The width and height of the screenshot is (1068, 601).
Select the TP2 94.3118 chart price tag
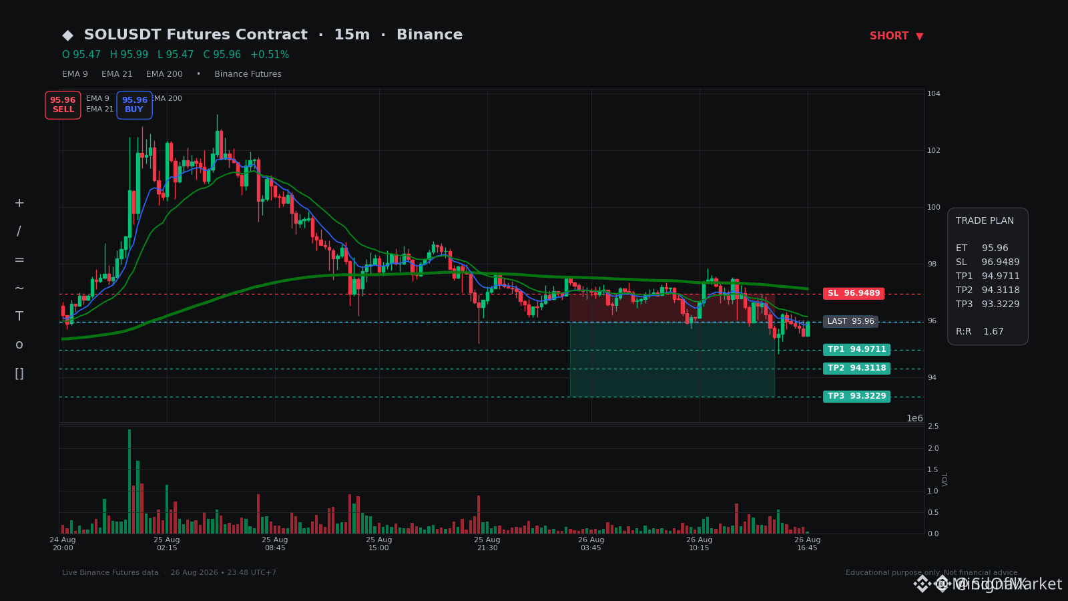[x=856, y=369]
